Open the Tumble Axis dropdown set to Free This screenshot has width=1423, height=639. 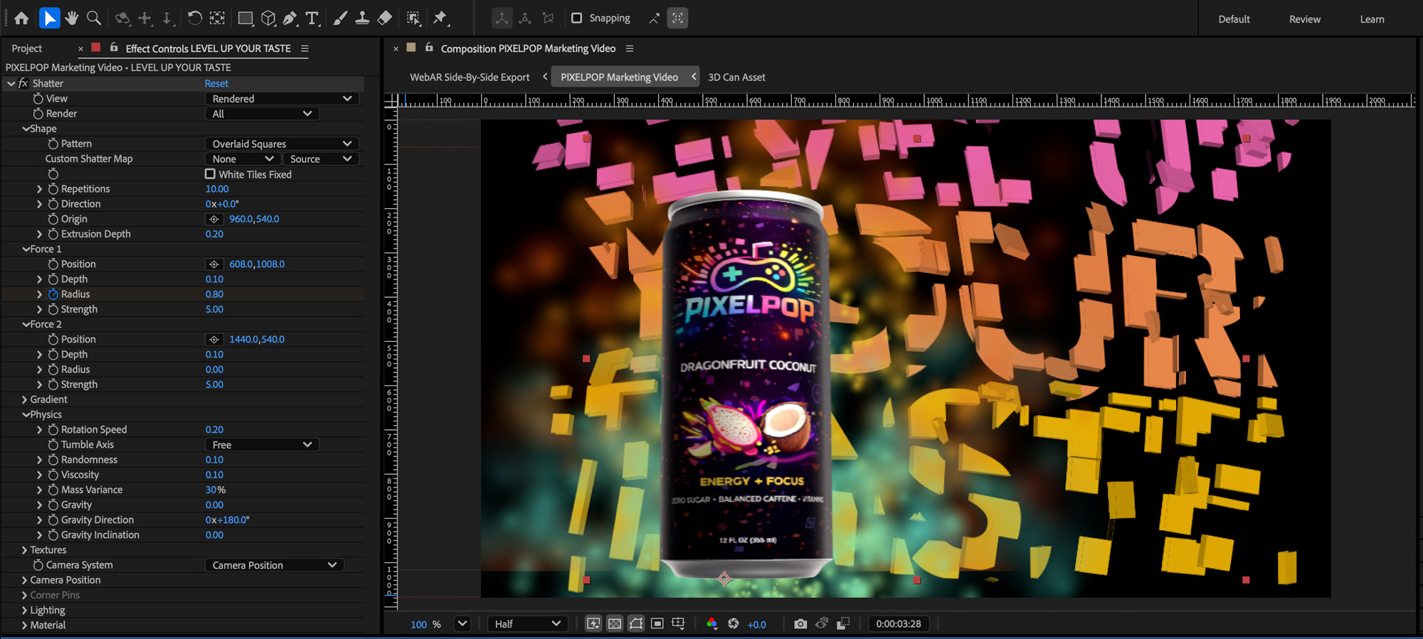click(262, 445)
